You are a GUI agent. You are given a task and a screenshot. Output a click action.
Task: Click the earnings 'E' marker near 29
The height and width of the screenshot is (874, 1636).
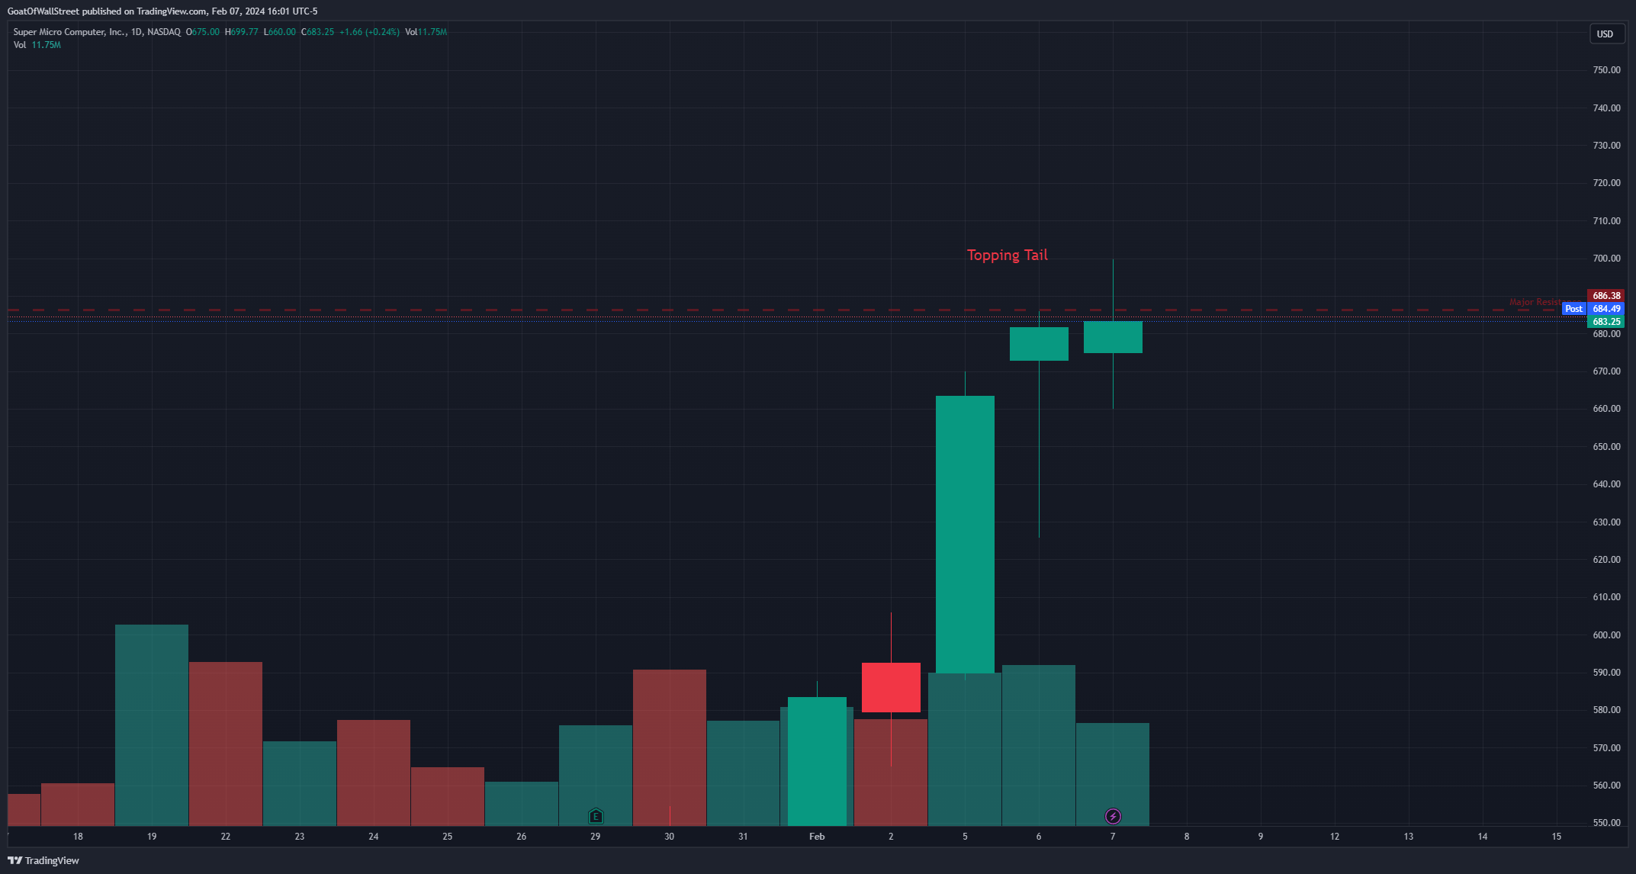pyautogui.click(x=596, y=817)
